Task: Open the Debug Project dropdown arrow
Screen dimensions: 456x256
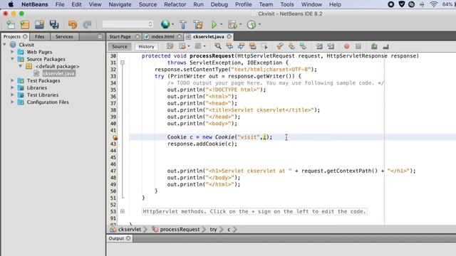Action: [241, 25]
